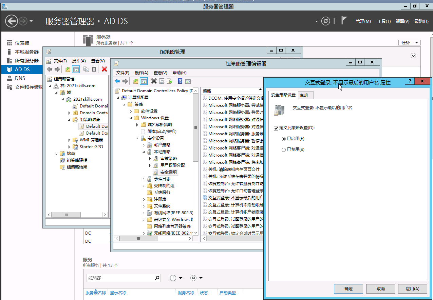
Task: Expand the 站点 tree node
Action: coord(56,153)
